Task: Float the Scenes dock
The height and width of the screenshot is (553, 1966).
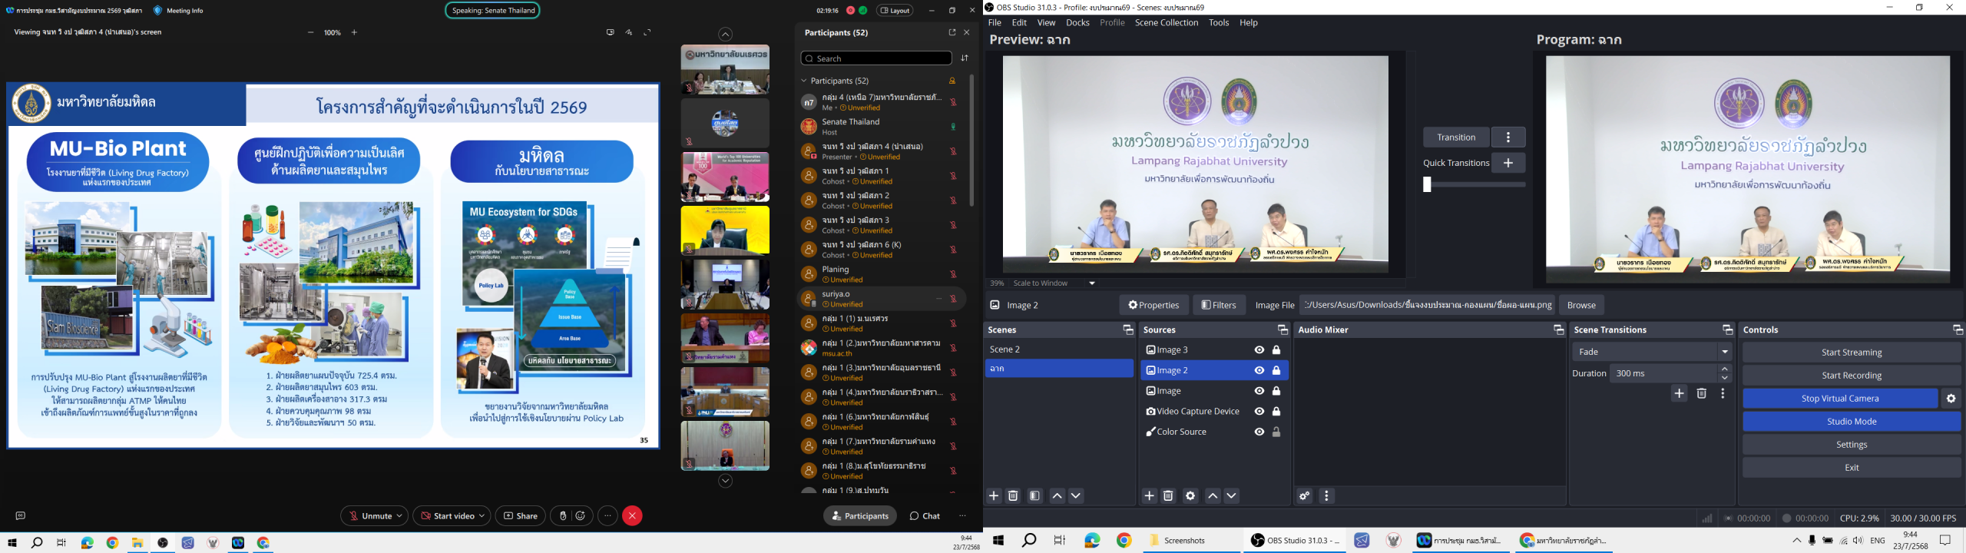Action: (x=1127, y=329)
